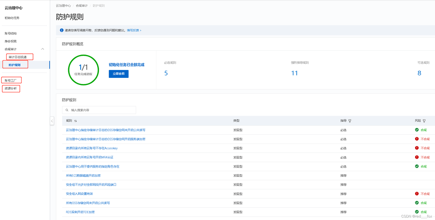Click the red 不合规 icon for 开启MFA认证 rule
This screenshot has width=435, height=220.
(x=417, y=157)
